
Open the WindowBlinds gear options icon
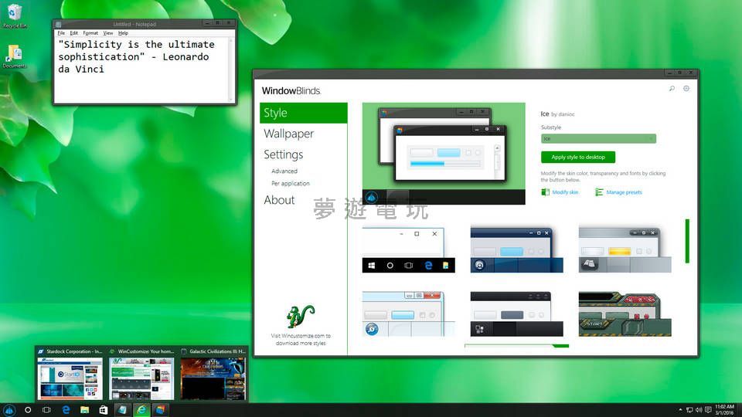686,89
